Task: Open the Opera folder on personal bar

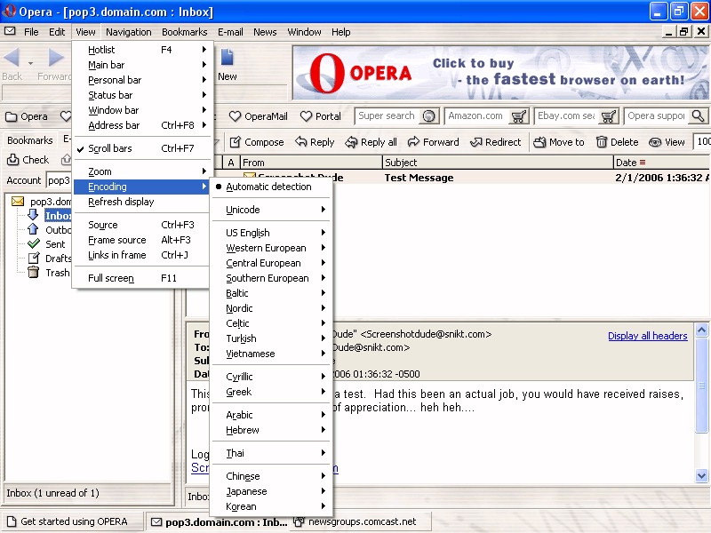Action: 27,116
